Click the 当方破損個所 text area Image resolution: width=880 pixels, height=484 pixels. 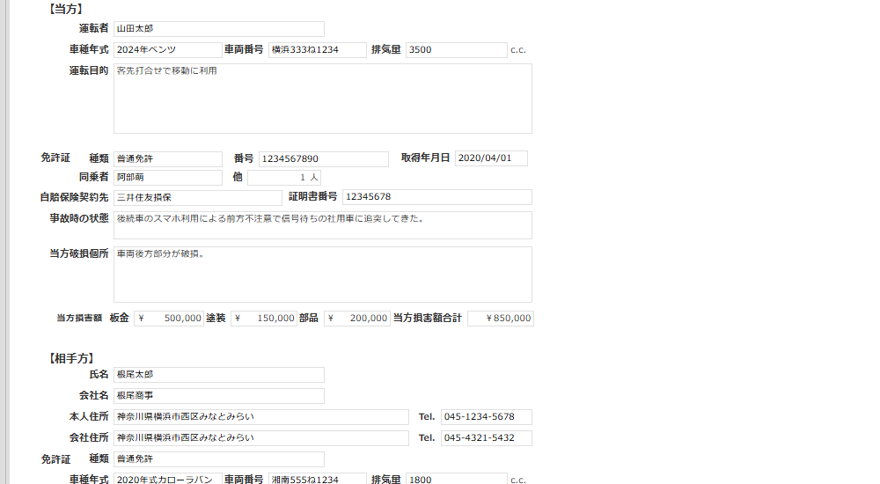[x=322, y=275]
